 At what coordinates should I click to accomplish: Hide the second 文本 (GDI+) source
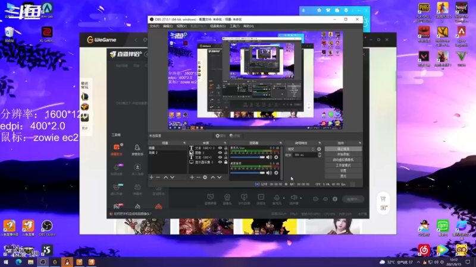220,157
